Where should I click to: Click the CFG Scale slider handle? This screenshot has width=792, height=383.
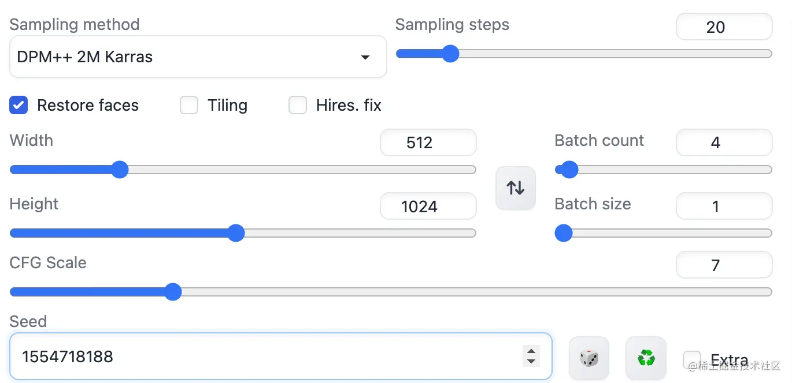[173, 292]
